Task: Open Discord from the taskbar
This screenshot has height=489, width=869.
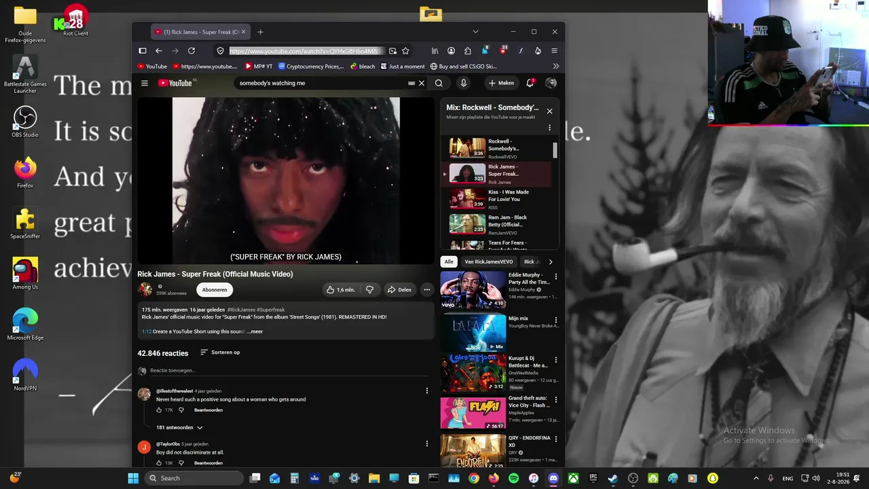Action: point(553,478)
